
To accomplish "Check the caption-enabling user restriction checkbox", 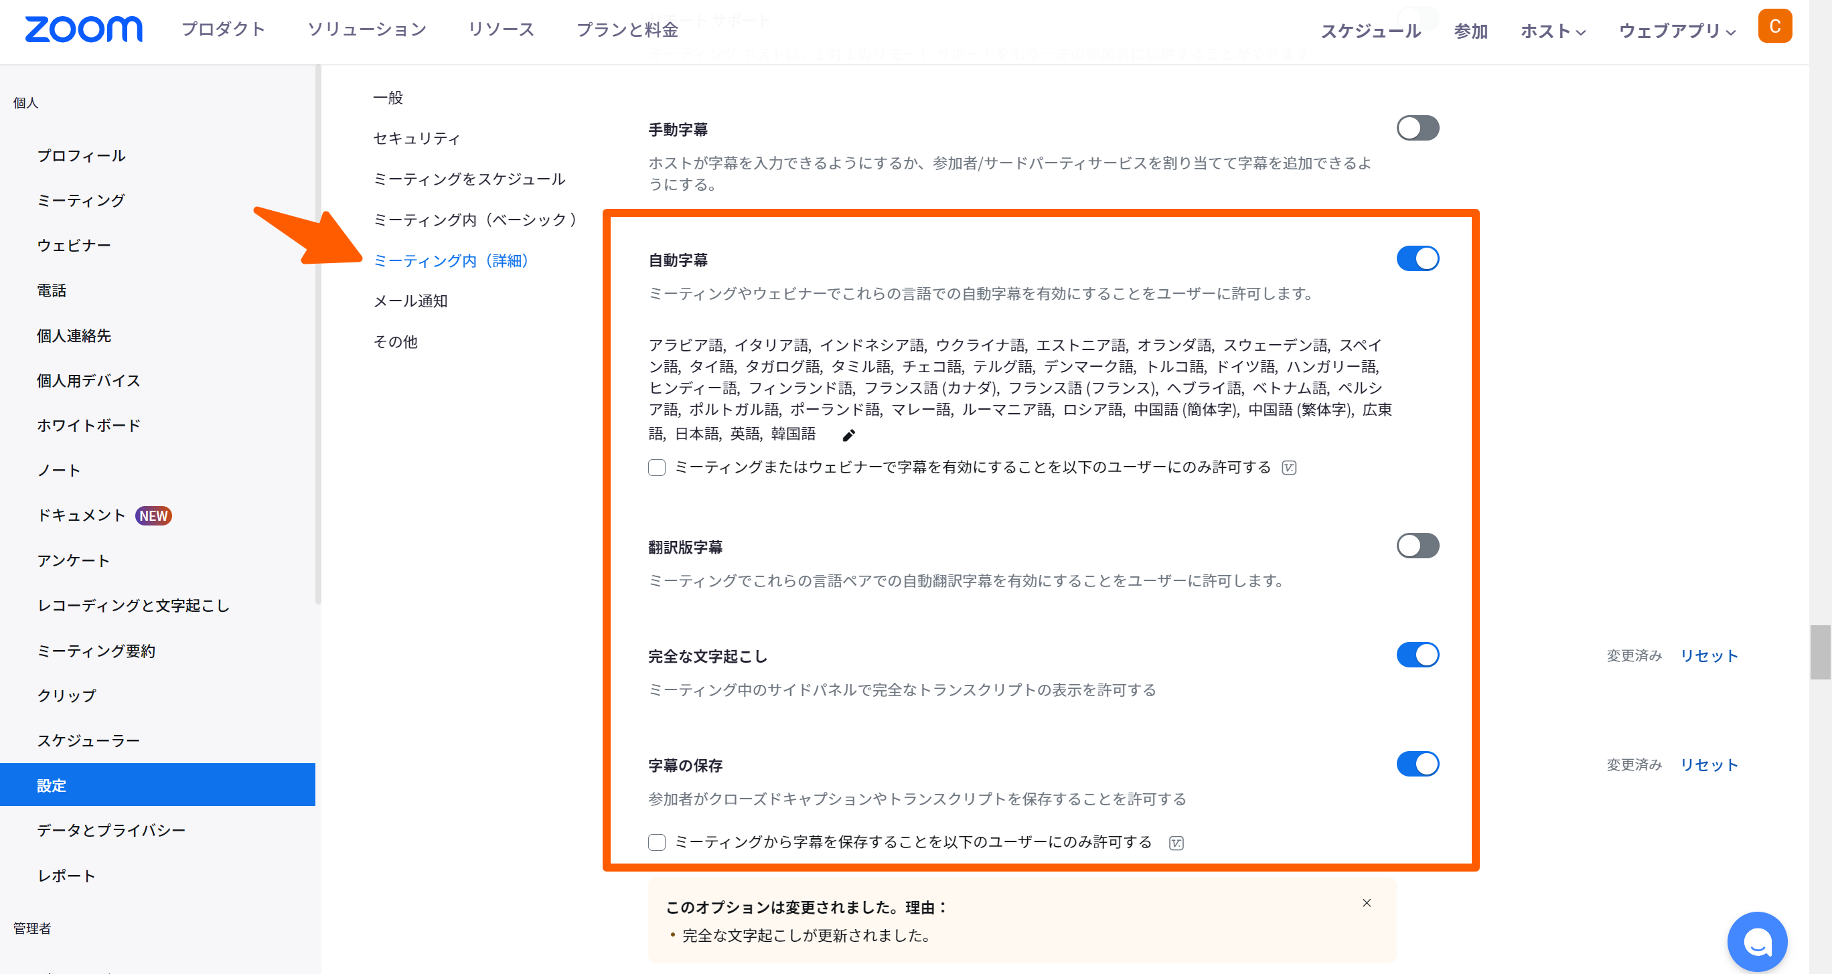I will [x=656, y=468].
